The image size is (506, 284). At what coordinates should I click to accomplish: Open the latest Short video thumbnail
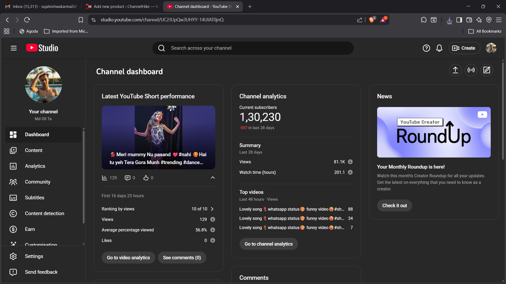pos(158,137)
